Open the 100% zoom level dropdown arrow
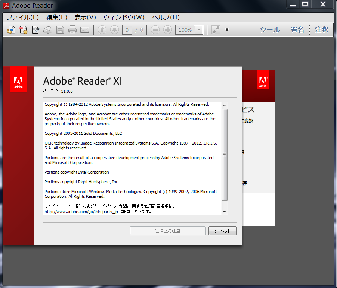Image resolution: width=337 pixels, height=288 pixels. (x=199, y=30)
